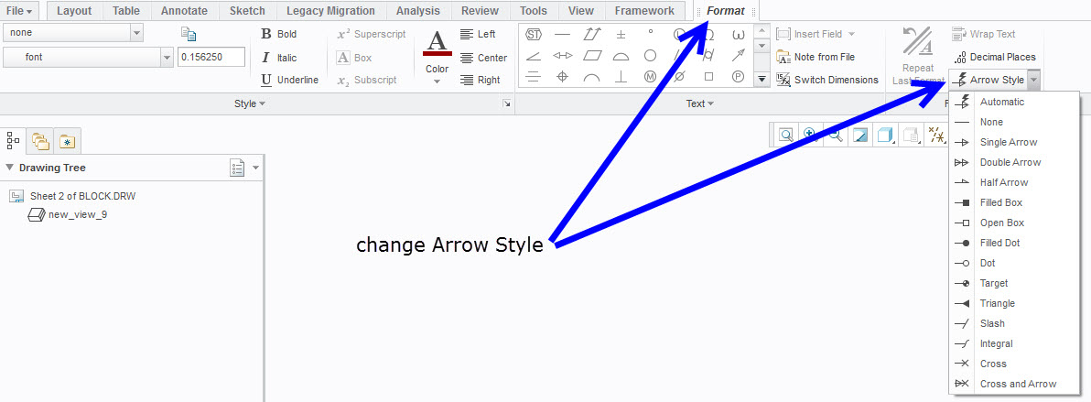Insert the square symbol
Screen dimensions: 1091x402
tap(709, 77)
